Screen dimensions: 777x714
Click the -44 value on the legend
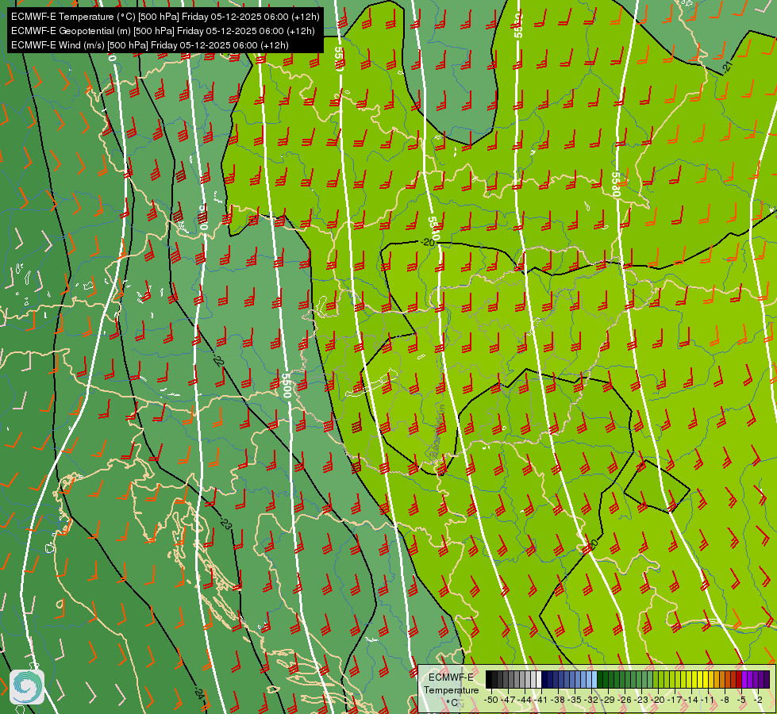click(525, 700)
